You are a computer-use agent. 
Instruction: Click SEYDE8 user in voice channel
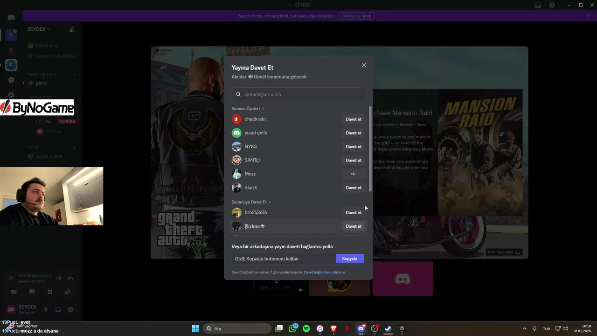click(x=50, y=132)
